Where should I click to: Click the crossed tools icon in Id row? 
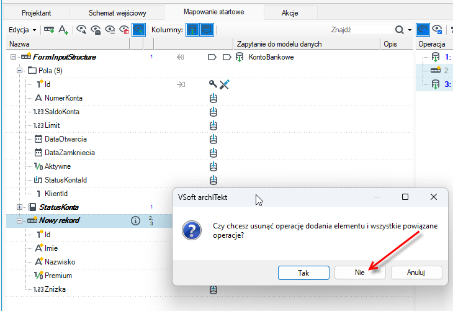(225, 84)
